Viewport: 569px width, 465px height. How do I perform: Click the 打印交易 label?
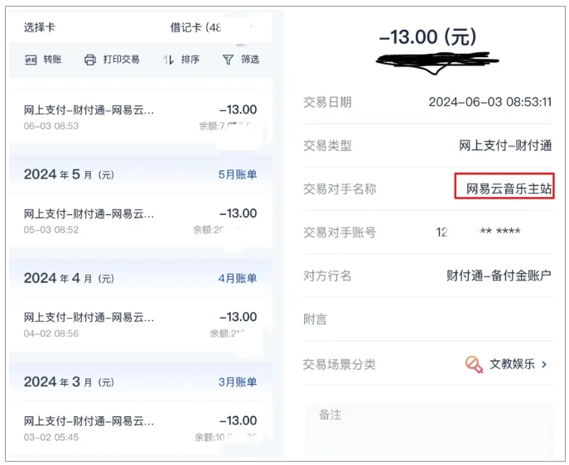coord(121,60)
